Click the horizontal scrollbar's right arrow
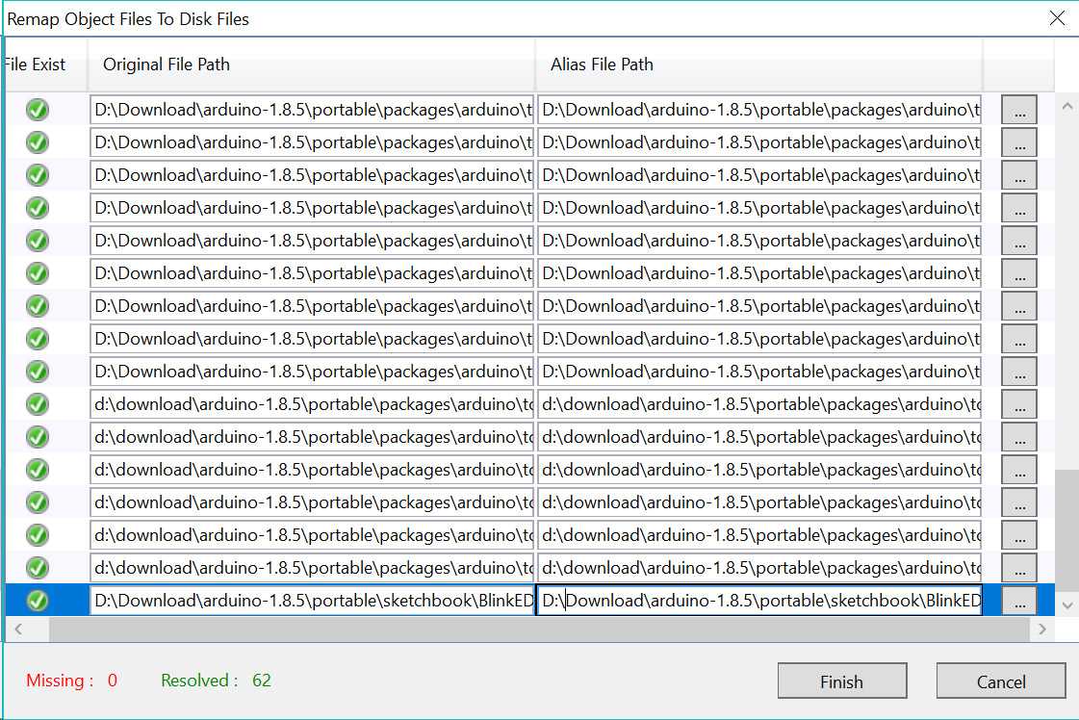 pos(1041,630)
